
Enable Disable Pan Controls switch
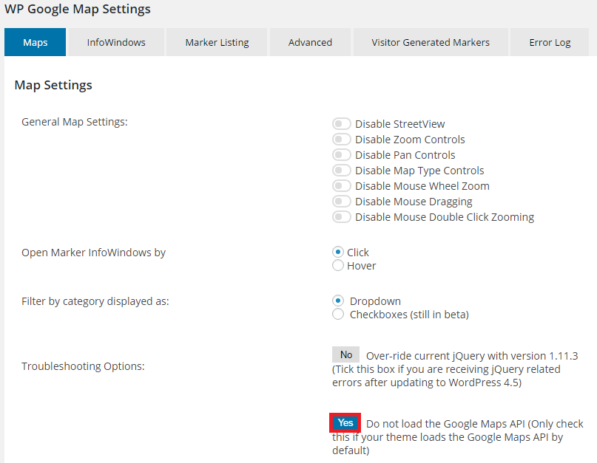coord(341,155)
